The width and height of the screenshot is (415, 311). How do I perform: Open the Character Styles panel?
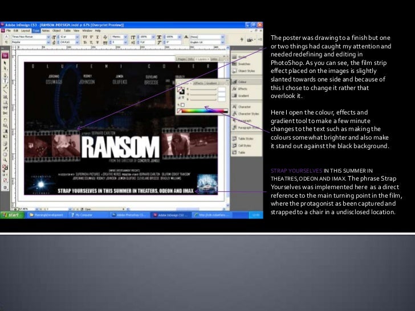click(x=246, y=114)
